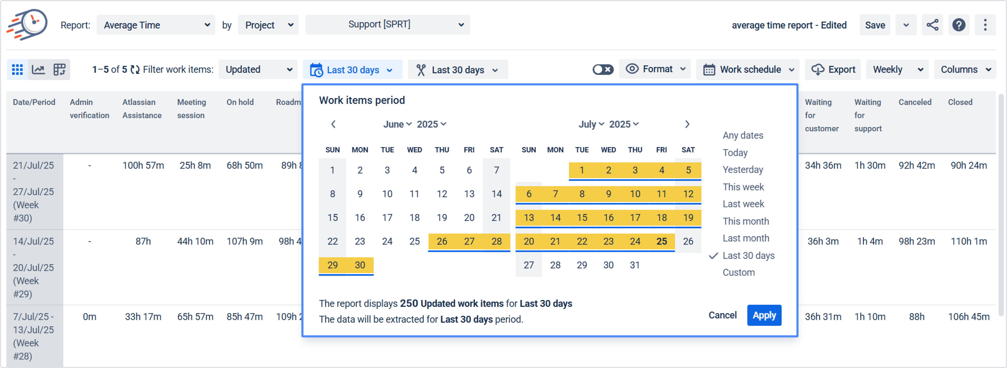Select the Custom period option
The height and width of the screenshot is (368, 1007).
pyautogui.click(x=738, y=272)
